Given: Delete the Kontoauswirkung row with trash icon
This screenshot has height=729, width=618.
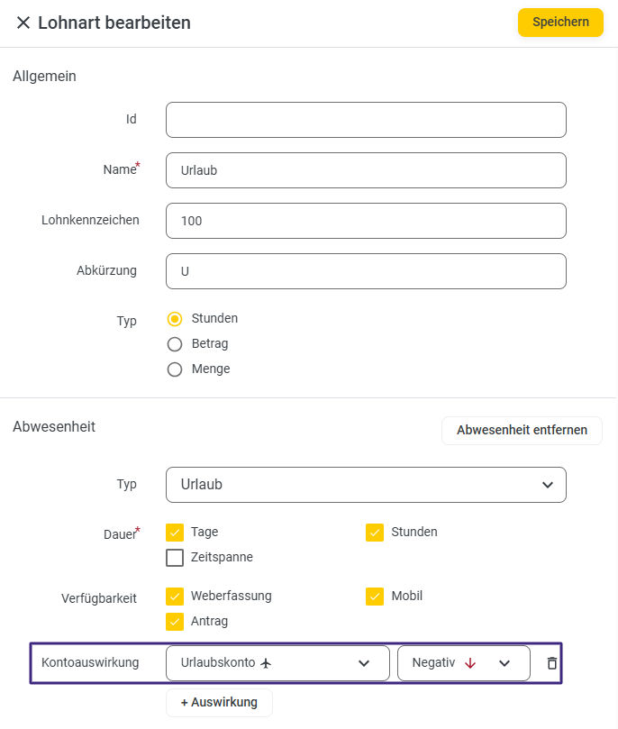Looking at the screenshot, I should pyautogui.click(x=552, y=663).
